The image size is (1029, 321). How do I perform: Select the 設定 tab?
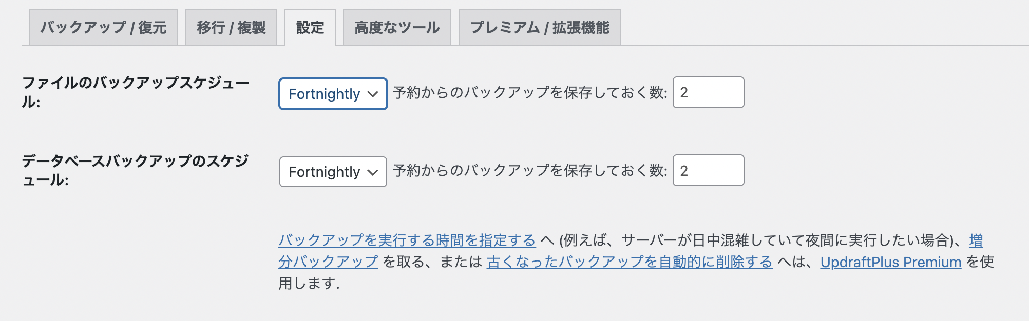tap(310, 28)
